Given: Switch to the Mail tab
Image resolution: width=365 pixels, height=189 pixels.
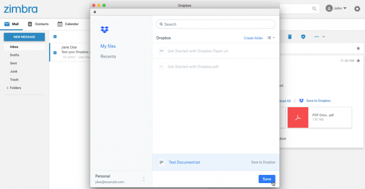Looking at the screenshot, I should 11,24.
